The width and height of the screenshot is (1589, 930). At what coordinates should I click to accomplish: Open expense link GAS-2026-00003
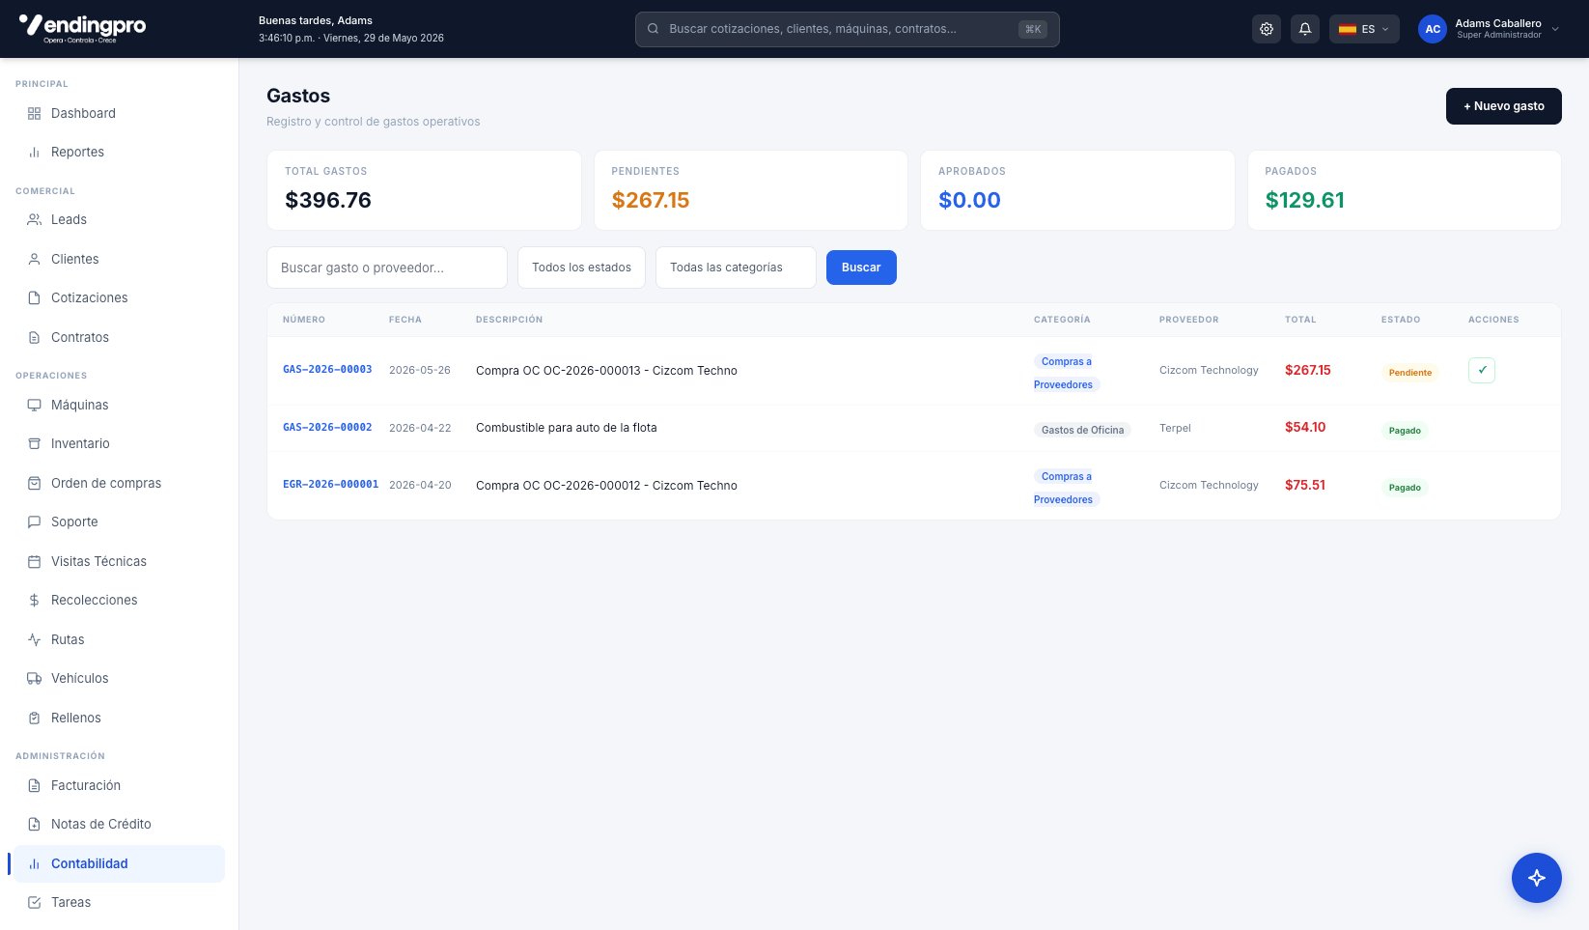click(x=327, y=370)
